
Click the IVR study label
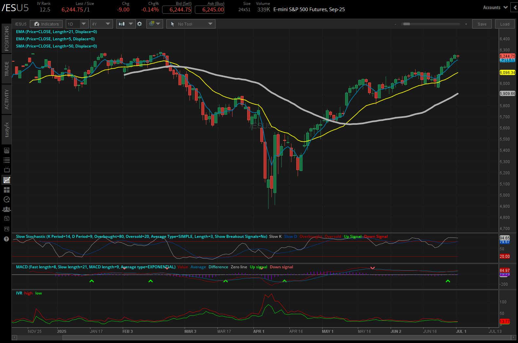[19, 293]
